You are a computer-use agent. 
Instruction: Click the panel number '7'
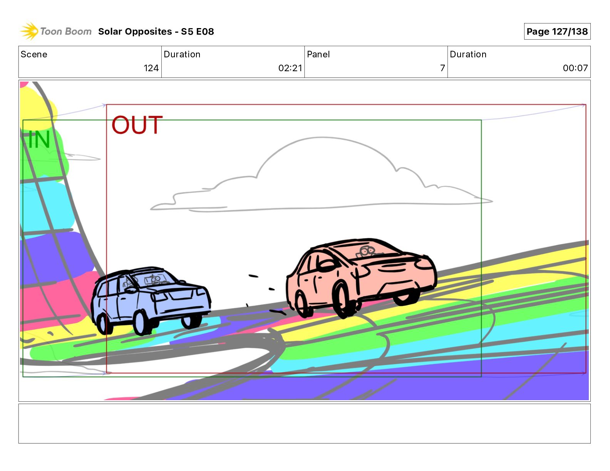pos(442,68)
